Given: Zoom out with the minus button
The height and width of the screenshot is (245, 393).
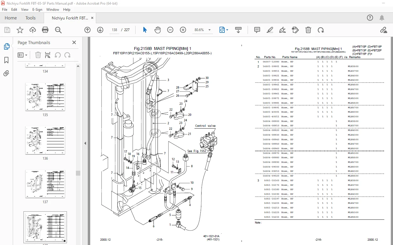Looking at the screenshot, I should click(170, 30).
